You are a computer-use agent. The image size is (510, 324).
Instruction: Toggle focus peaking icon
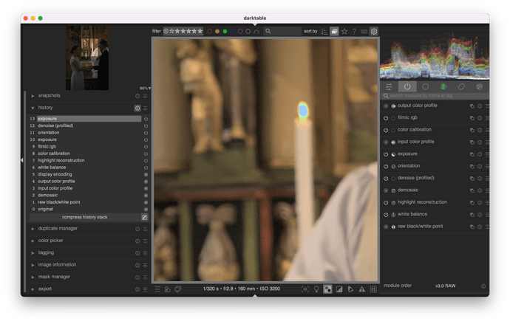pos(305,289)
